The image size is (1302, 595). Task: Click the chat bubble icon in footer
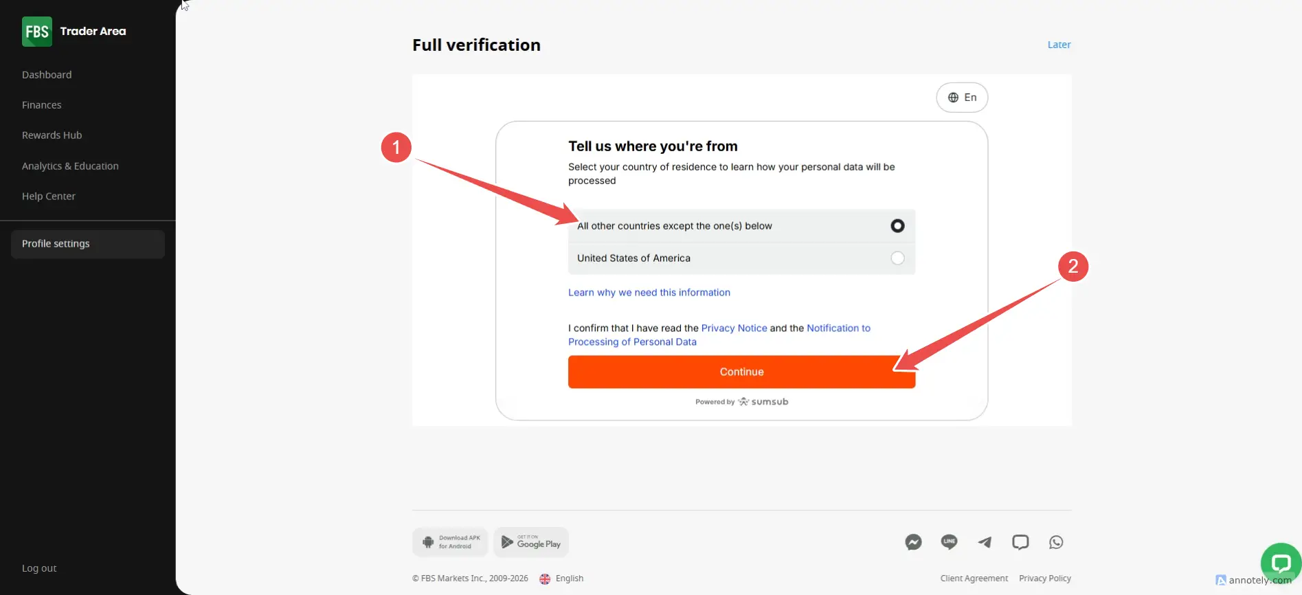(1020, 542)
